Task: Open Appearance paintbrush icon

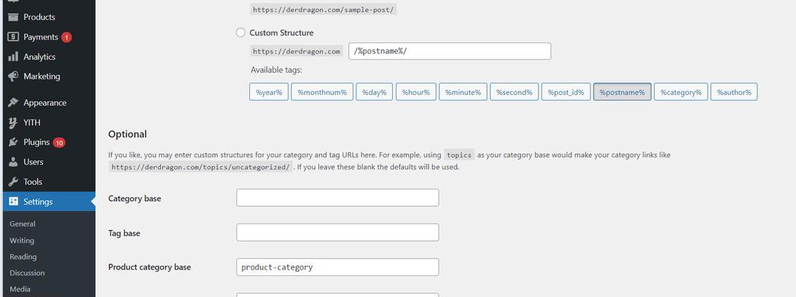Action: click(x=13, y=103)
